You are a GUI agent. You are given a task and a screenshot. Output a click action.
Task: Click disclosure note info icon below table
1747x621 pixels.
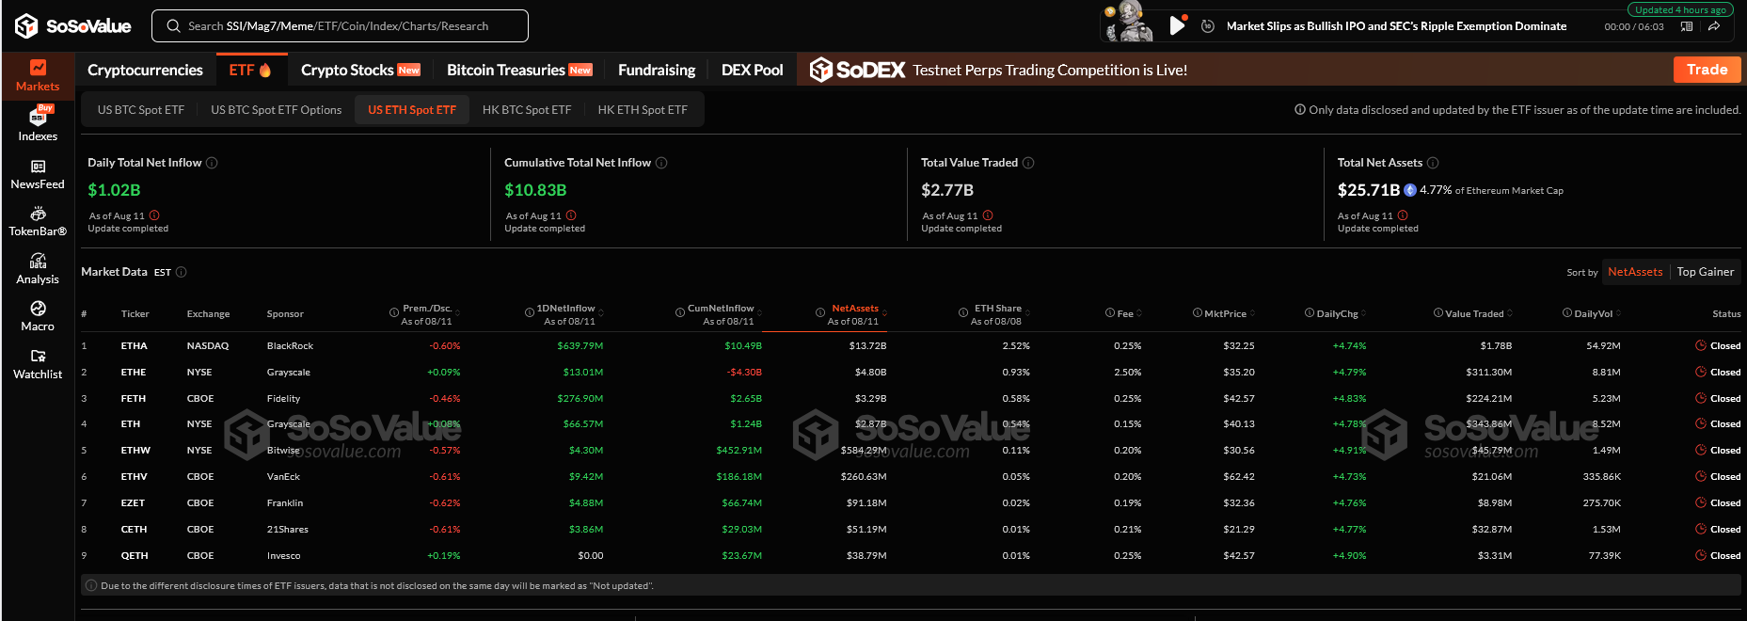point(91,585)
